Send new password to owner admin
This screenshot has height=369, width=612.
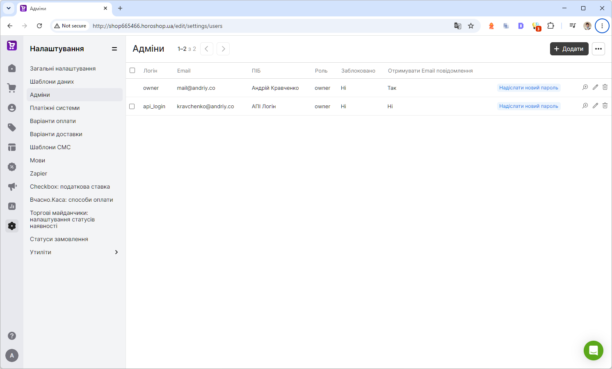point(529,88)
